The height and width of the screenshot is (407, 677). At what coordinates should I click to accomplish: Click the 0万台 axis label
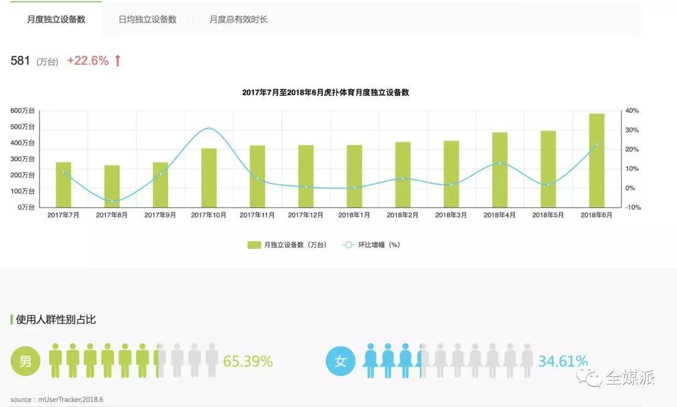coord(26,207)
